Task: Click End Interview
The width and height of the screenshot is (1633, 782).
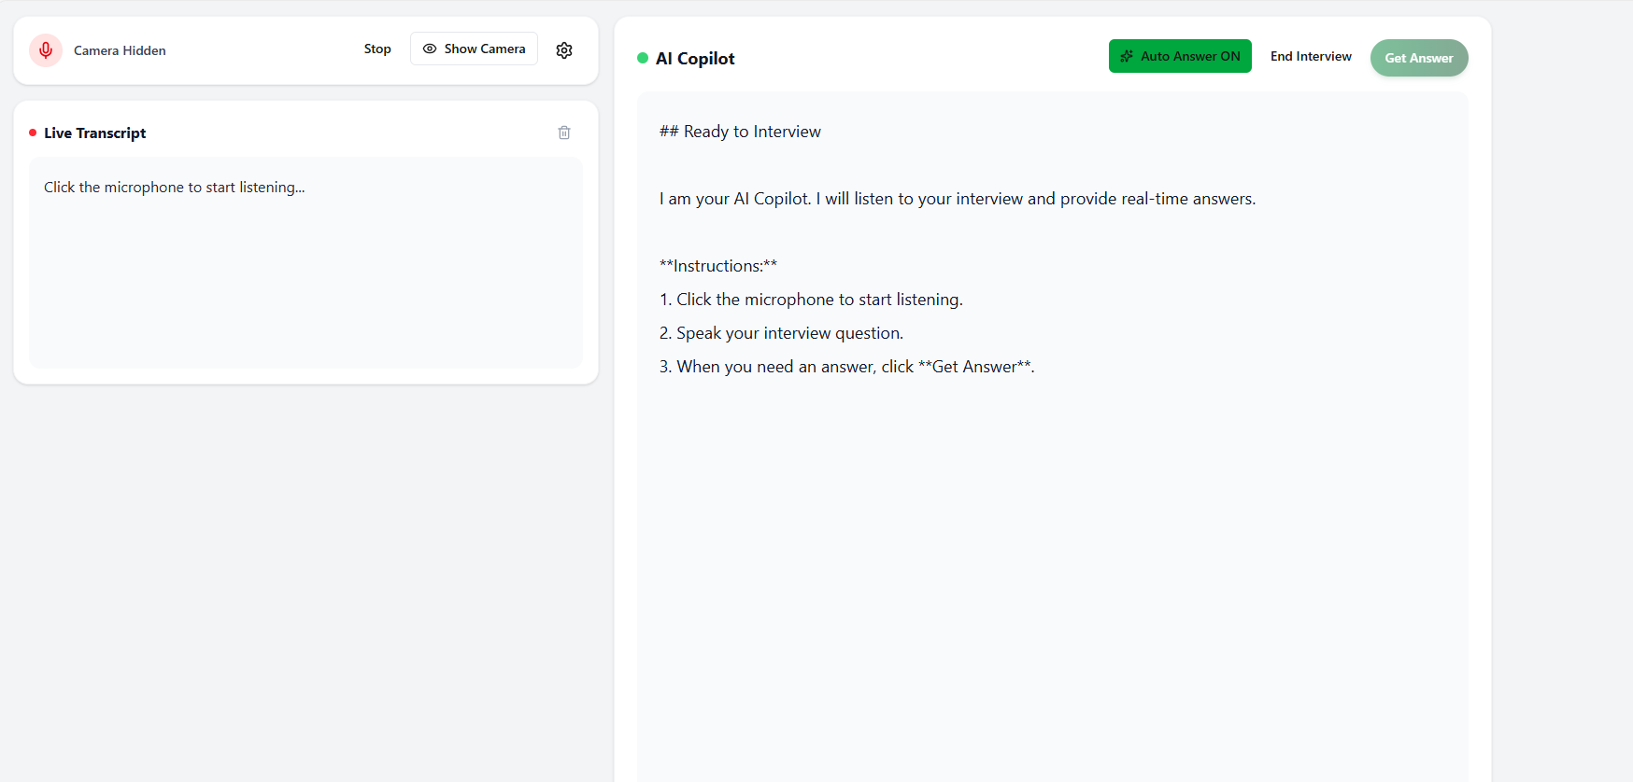Action: click(x=1311, y=56)
